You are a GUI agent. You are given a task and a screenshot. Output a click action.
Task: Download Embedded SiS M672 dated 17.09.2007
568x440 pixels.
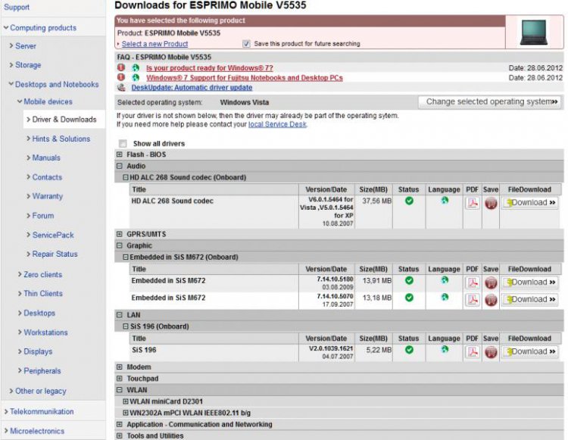530,299
